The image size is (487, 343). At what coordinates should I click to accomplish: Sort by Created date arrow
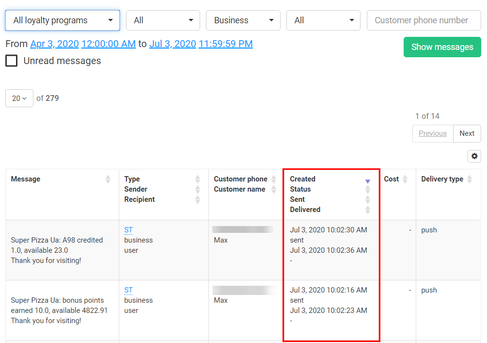(367, 180)
